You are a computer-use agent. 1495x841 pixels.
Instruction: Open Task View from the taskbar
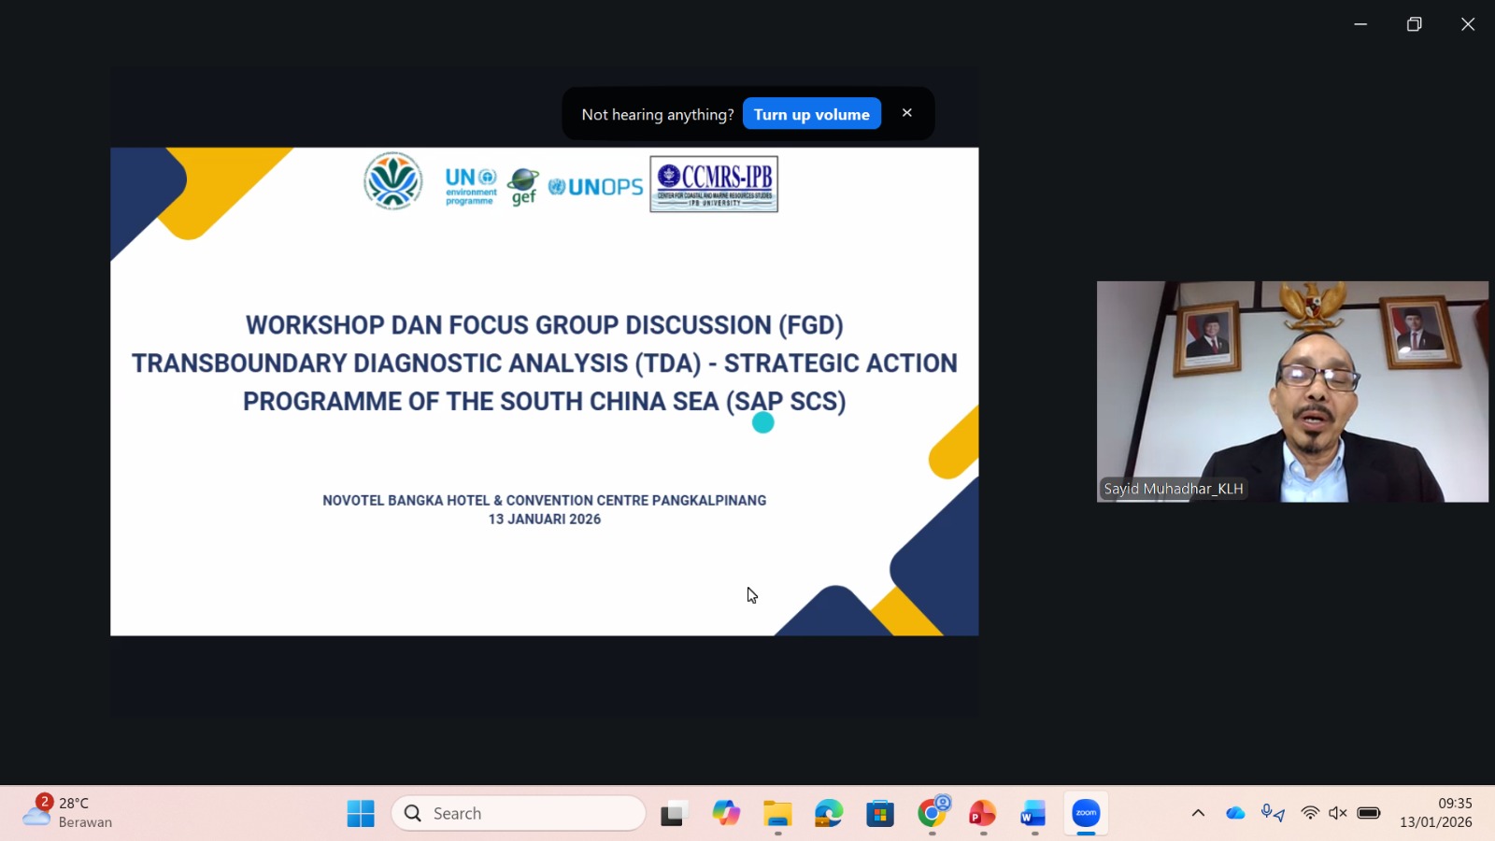tap(673, 814)
